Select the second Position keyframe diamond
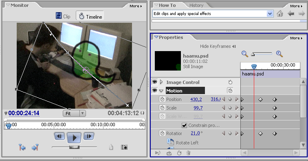The width and height of the screenshot is (308, 161). click(x=260, y=100)
